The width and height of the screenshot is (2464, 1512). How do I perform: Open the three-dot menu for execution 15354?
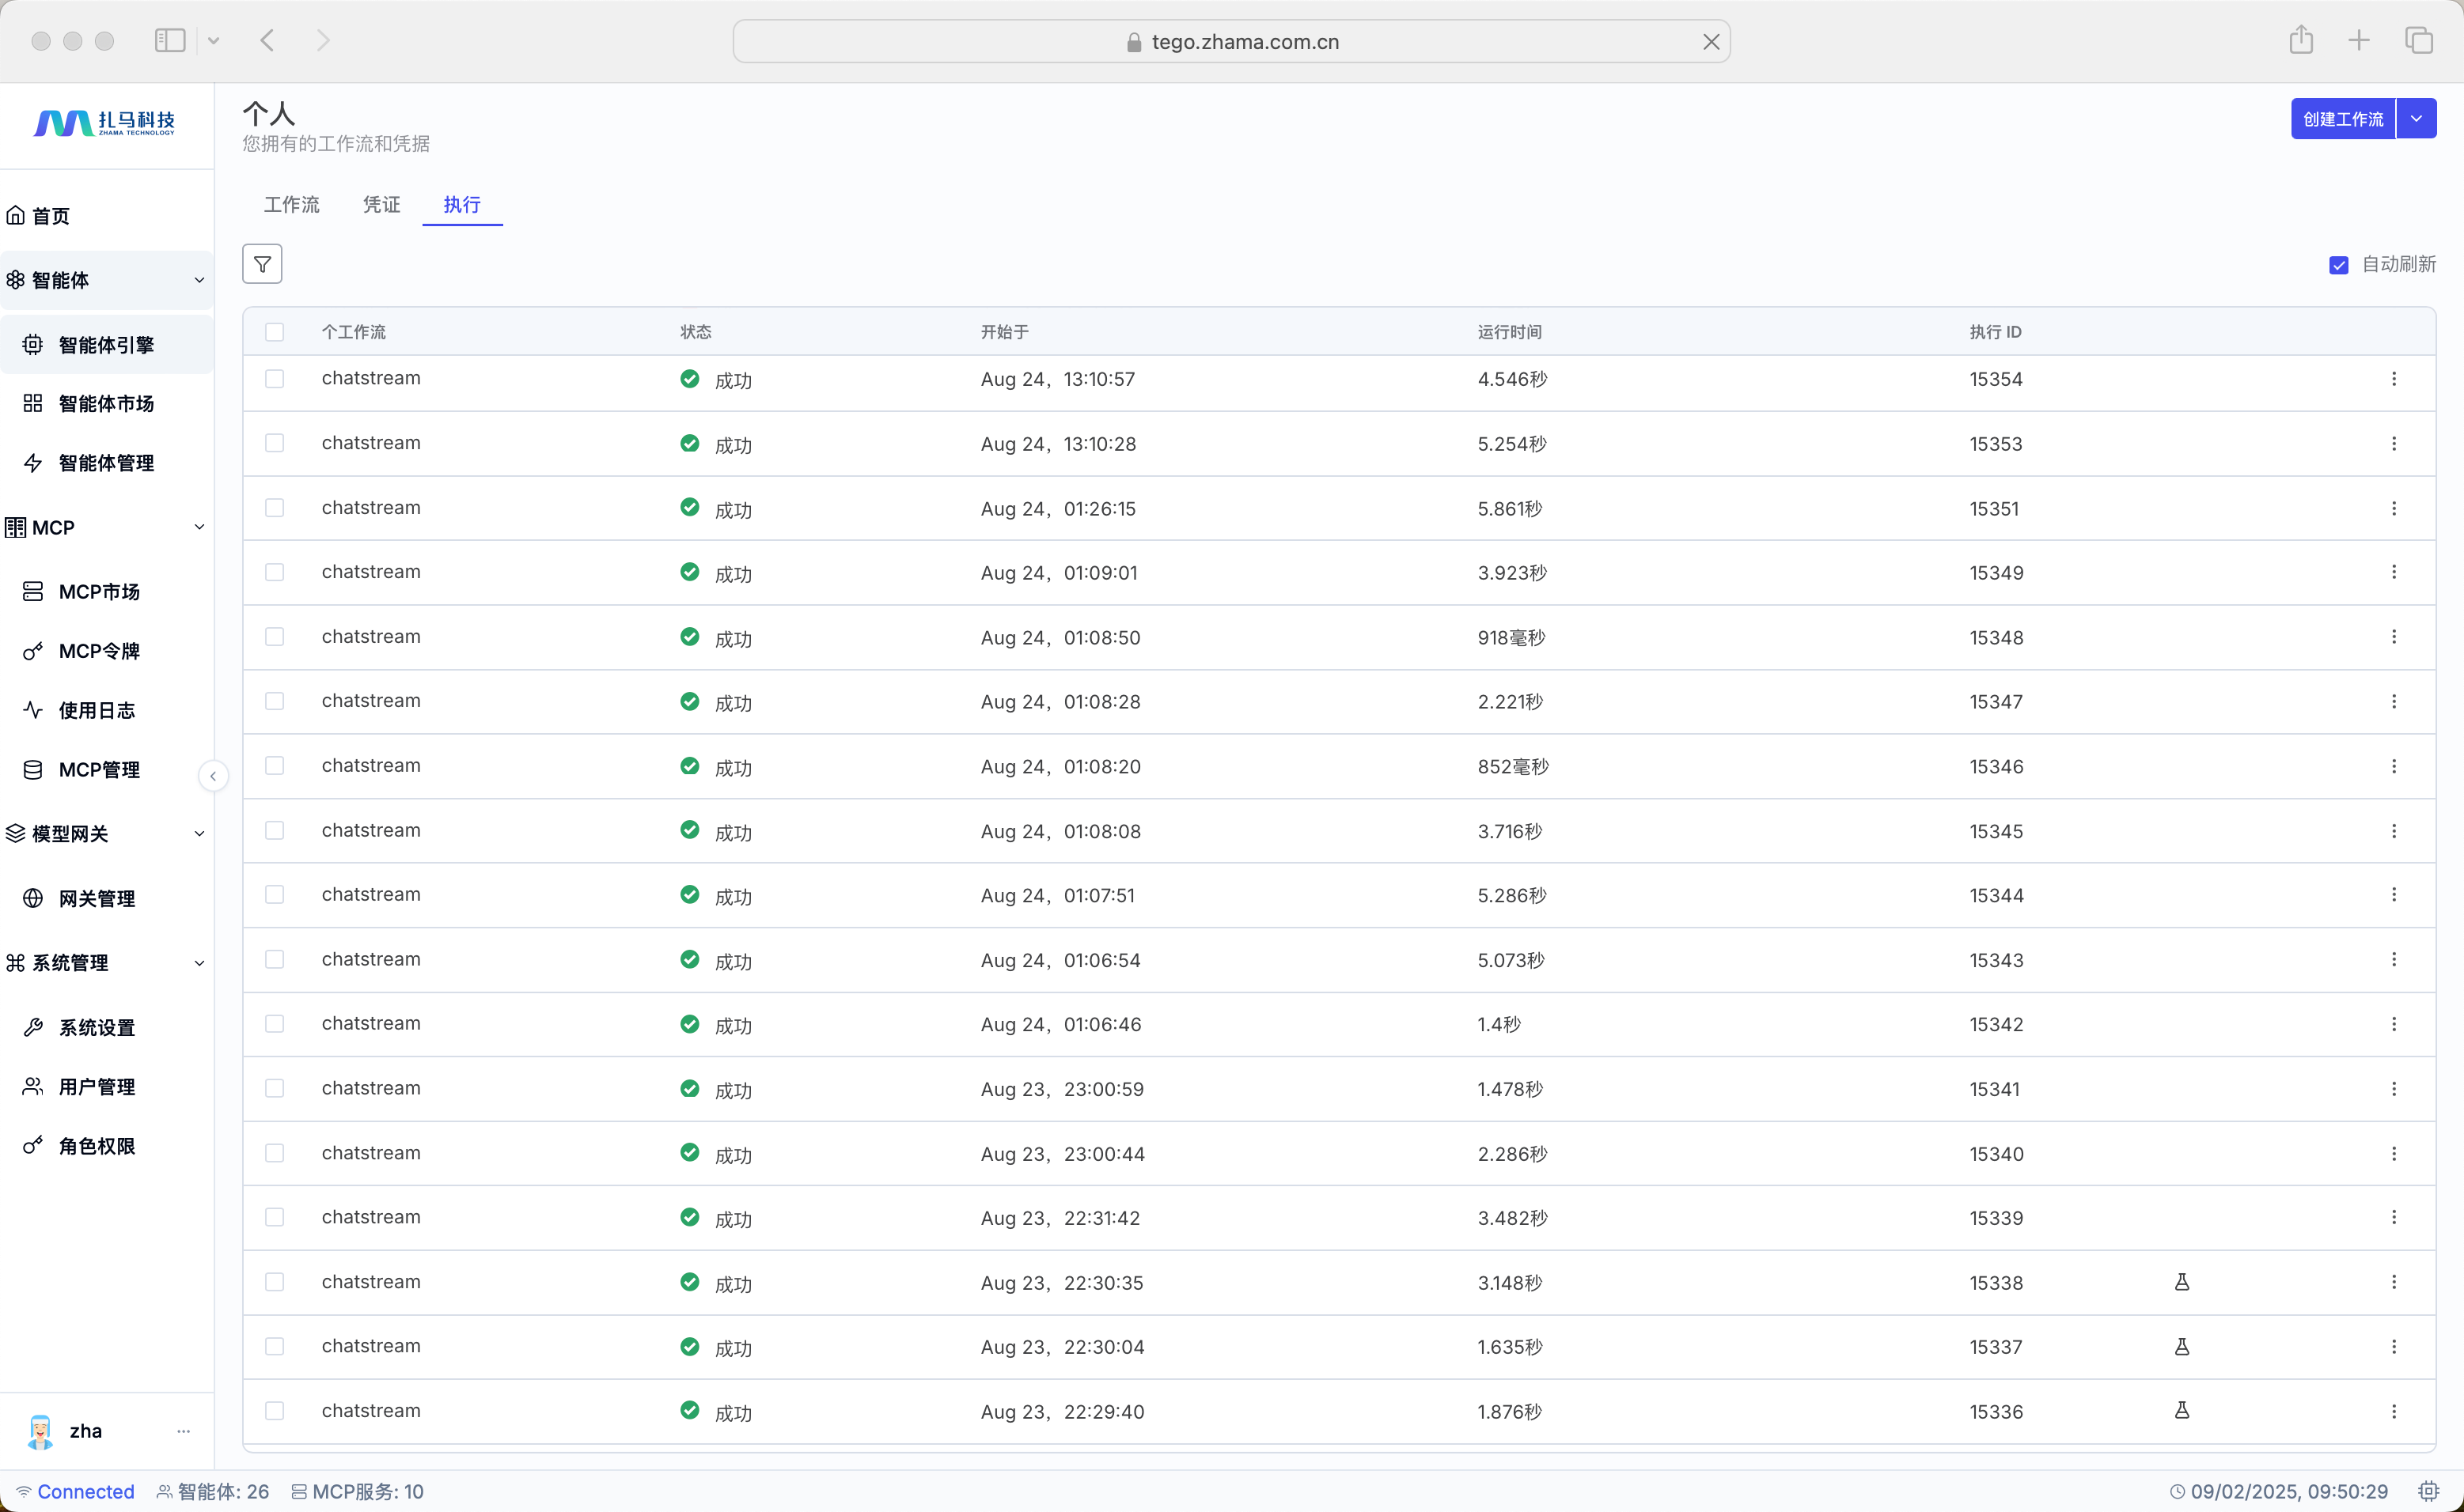coord(2393,379)
